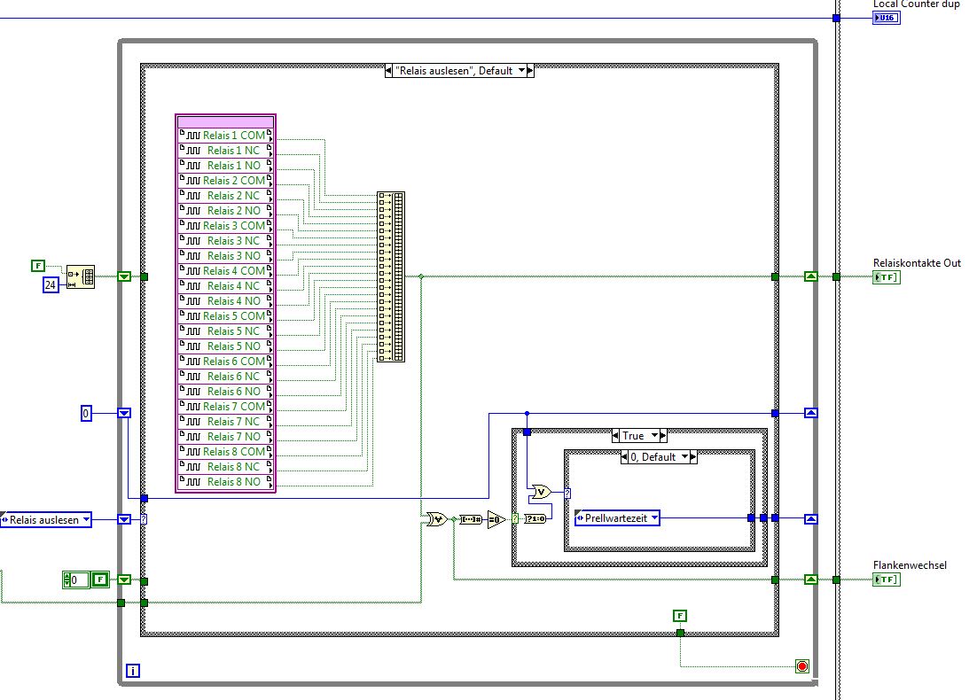Screen dimensions: 969x700
Task: Open the True case selector dropdown
Action: point(654,436)
